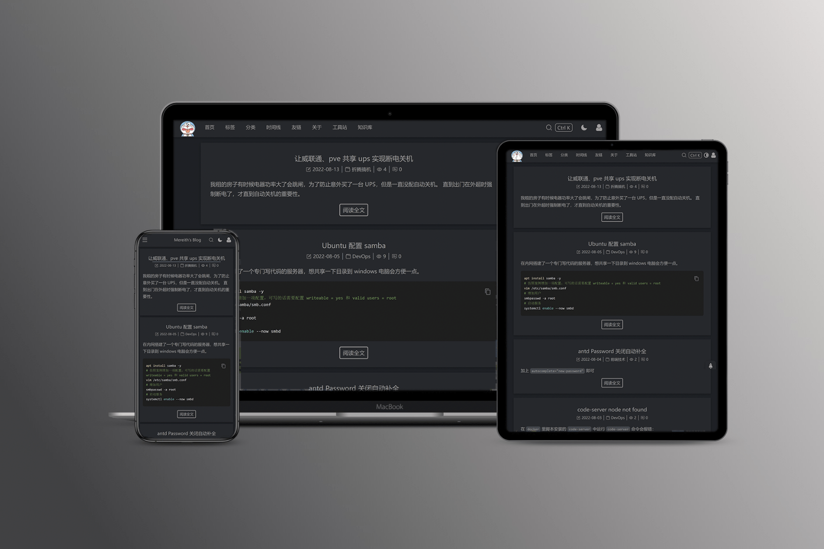Toggle theme contrast icon on tablet
The image size is (824, 549).
[x=707, y=155]
